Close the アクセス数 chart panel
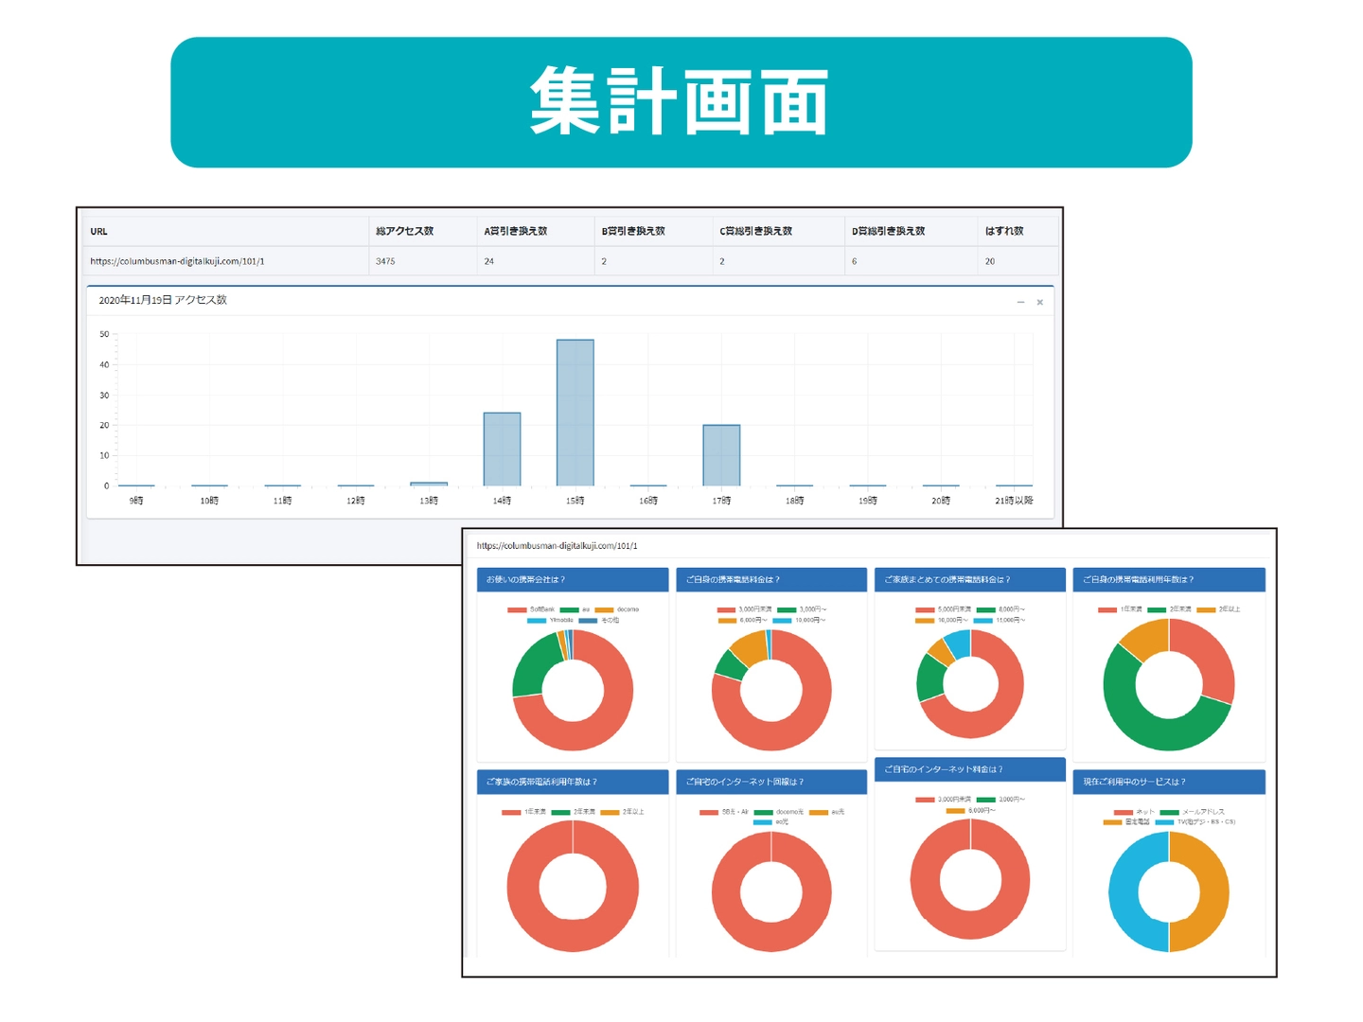Screen dimensions: 1363x1022 tap(1039, 303)
